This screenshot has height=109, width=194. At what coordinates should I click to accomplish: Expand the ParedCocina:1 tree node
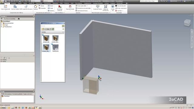click(x=1, y=27)
